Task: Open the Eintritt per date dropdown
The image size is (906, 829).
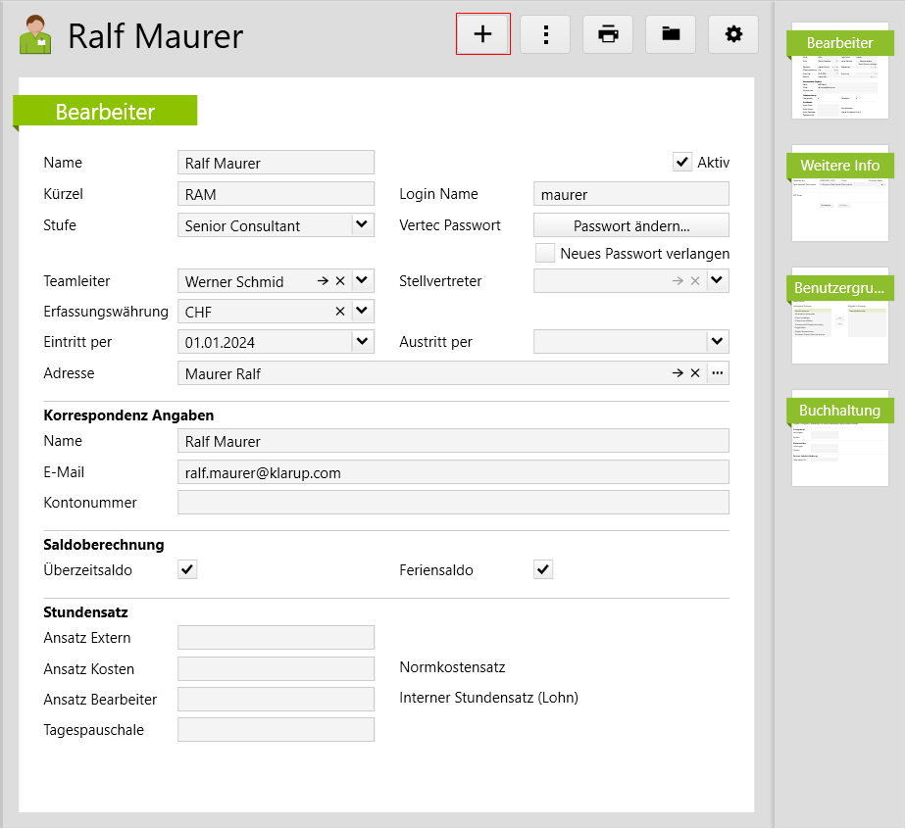Action: click(x=363, y=342)
